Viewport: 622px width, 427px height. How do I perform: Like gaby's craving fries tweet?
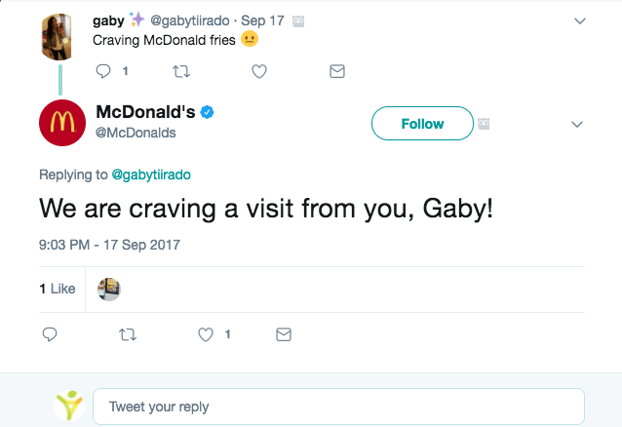(x=259, y=71)
